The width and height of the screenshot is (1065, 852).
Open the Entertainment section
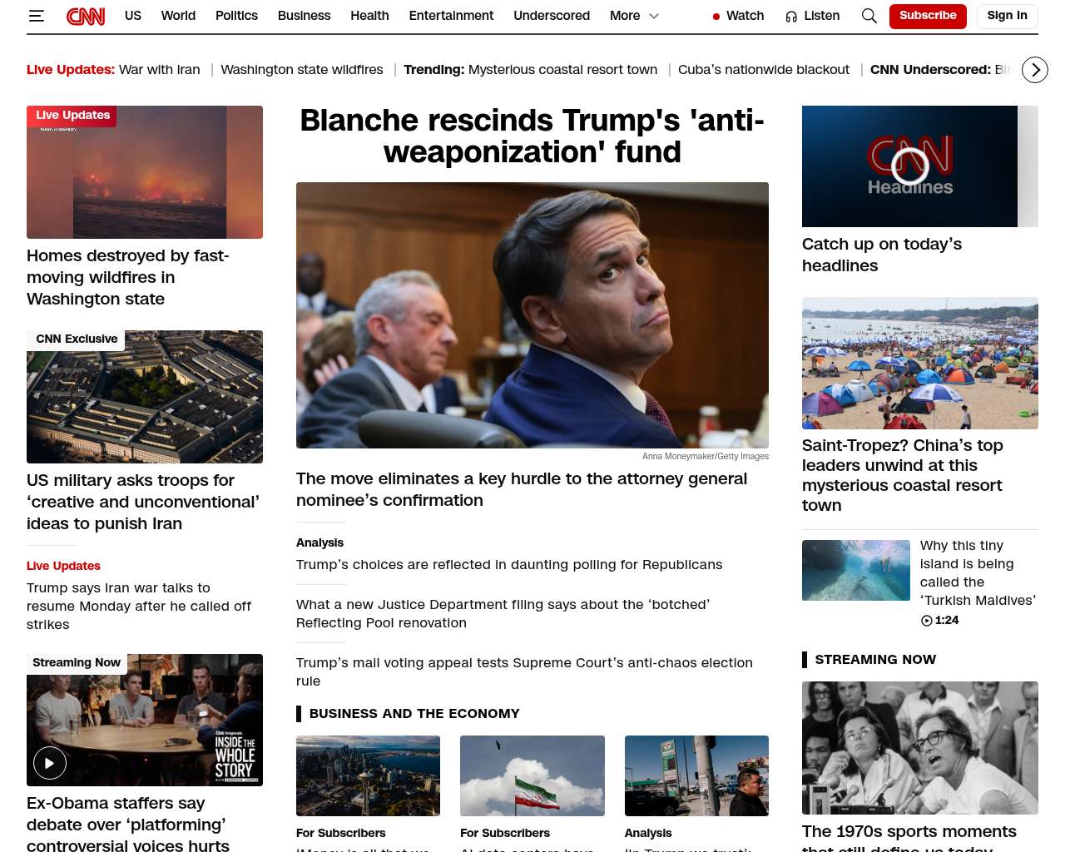point(451,16)
